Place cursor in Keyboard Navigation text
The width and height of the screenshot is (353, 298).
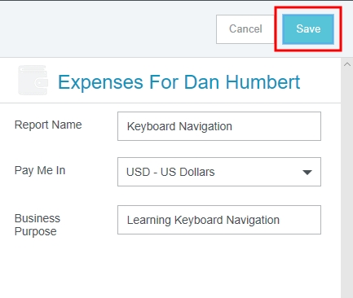click(179, 126)
